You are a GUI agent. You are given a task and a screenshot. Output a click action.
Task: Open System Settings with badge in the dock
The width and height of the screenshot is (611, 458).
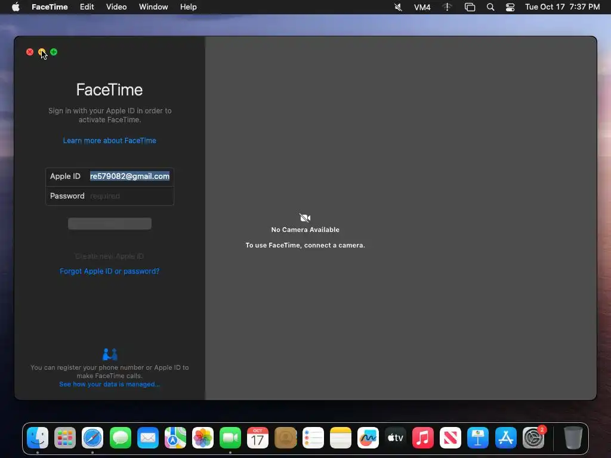[533, 438]
